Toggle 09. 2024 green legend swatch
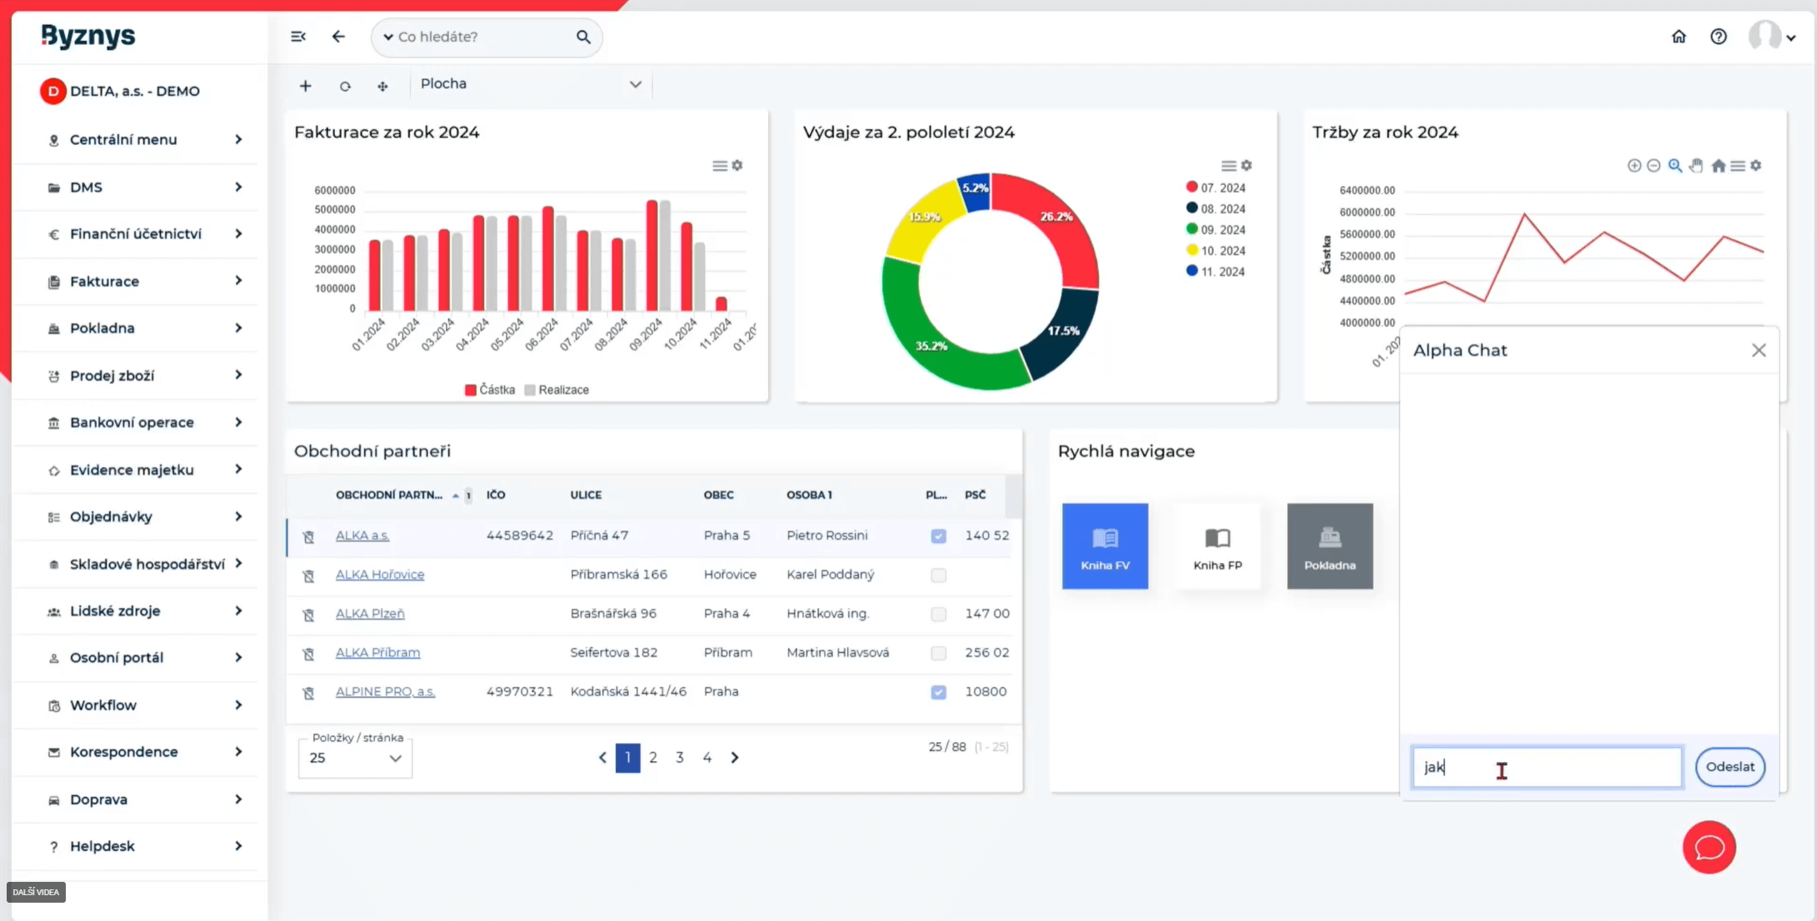1817x921 pixels. [x=1192, y=229]
